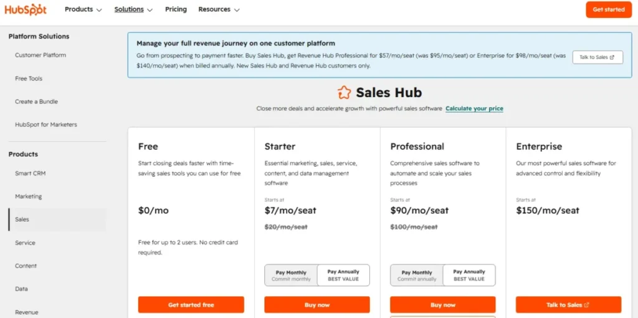Open the Resources dropdown menu
Viewport: 638px width, 318px height.
[219, 9]
